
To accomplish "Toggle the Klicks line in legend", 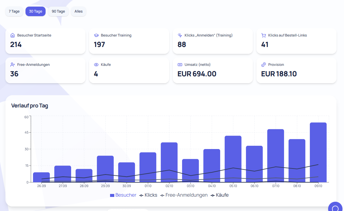I will click(148, 195).
